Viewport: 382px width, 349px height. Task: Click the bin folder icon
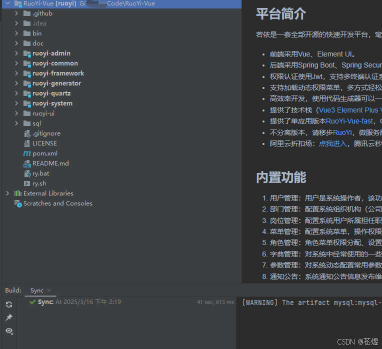(x=27, y=33)
